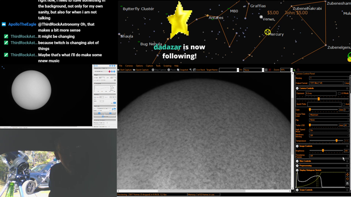Open the Frame Rate Limit dropdown
The width and height of the screenshot is (351, 197).
(x=329, y=115)
